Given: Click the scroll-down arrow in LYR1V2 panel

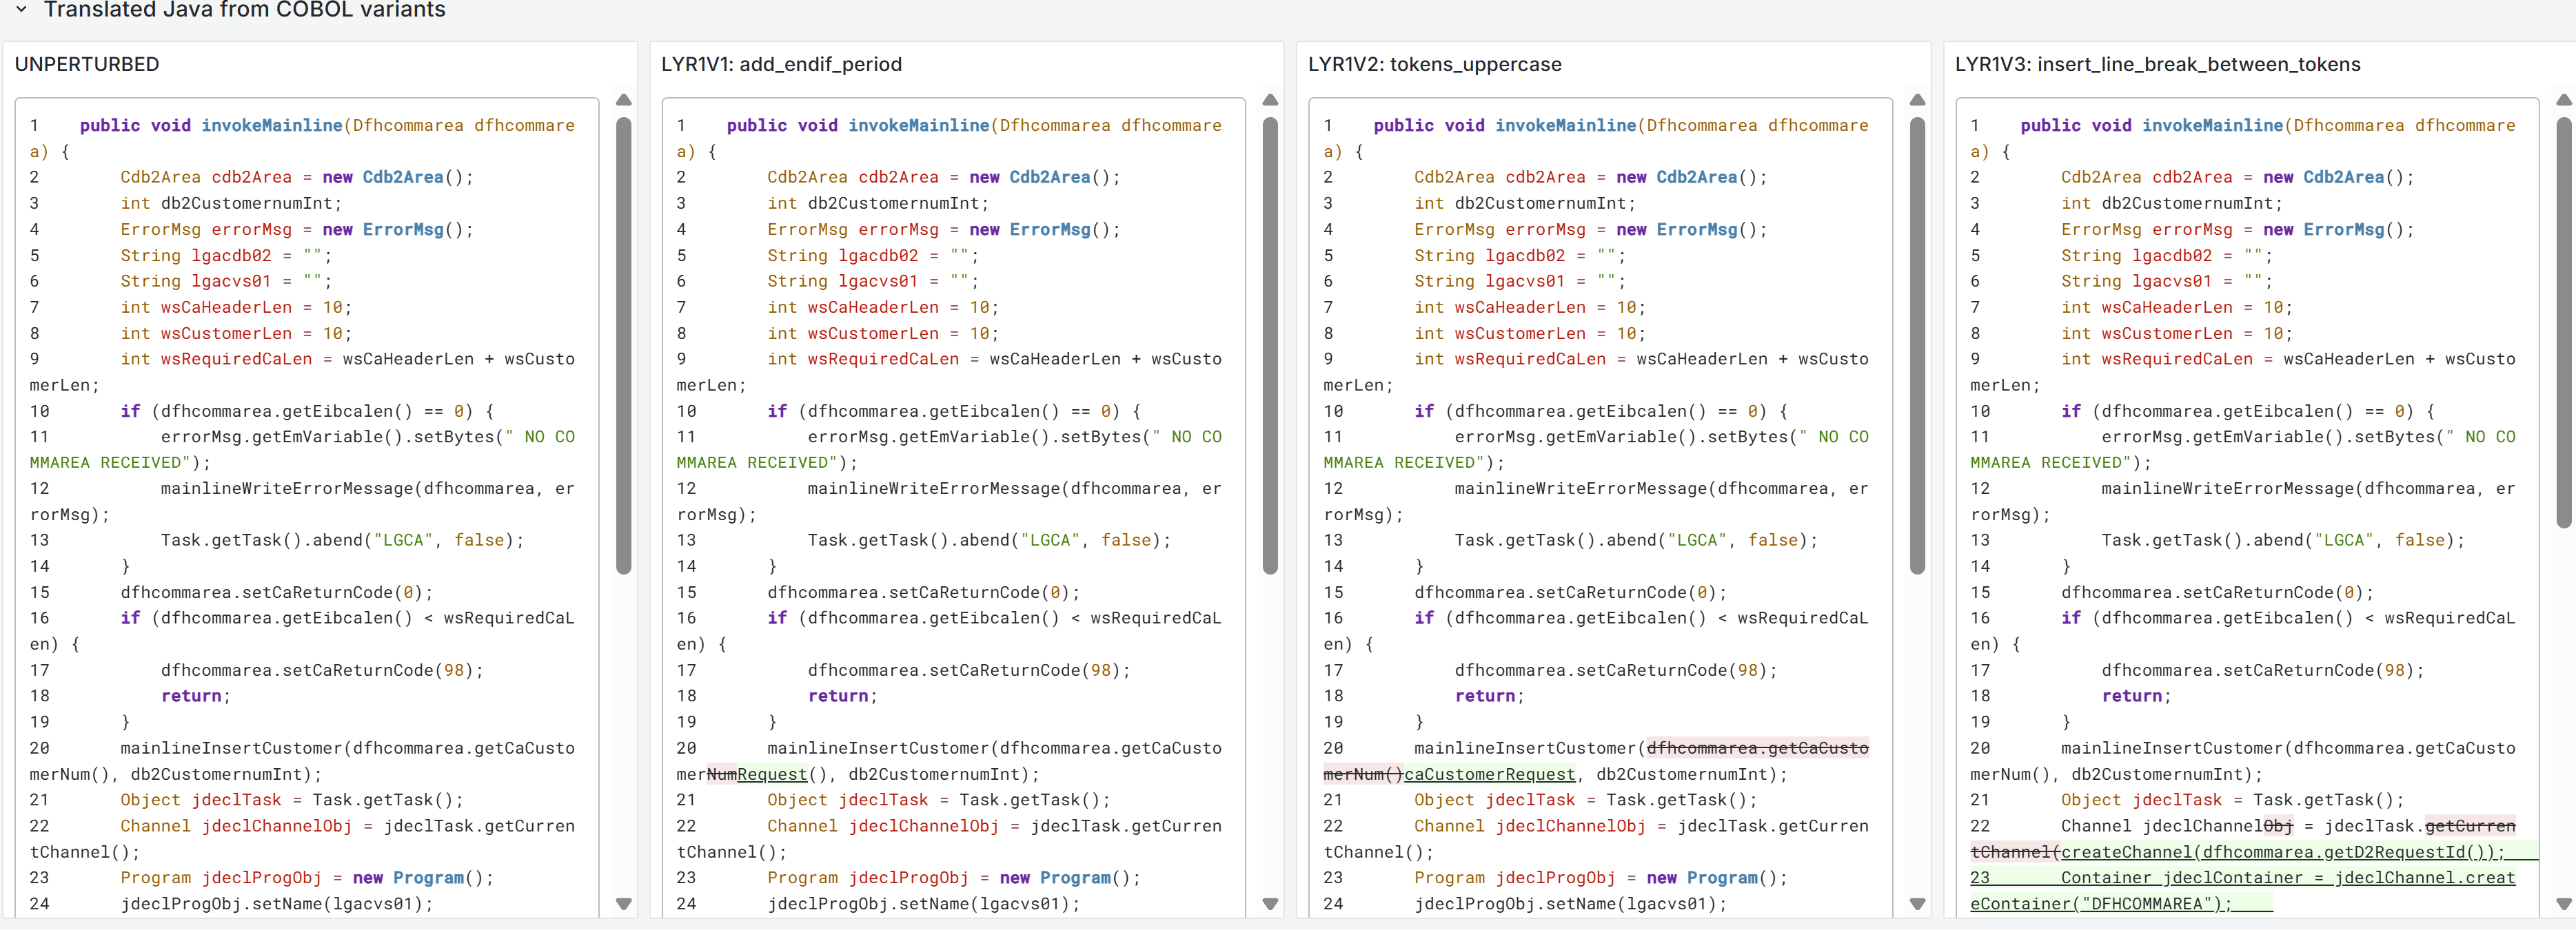Looking at the screenshot, I should click(x=1917, y=904).
